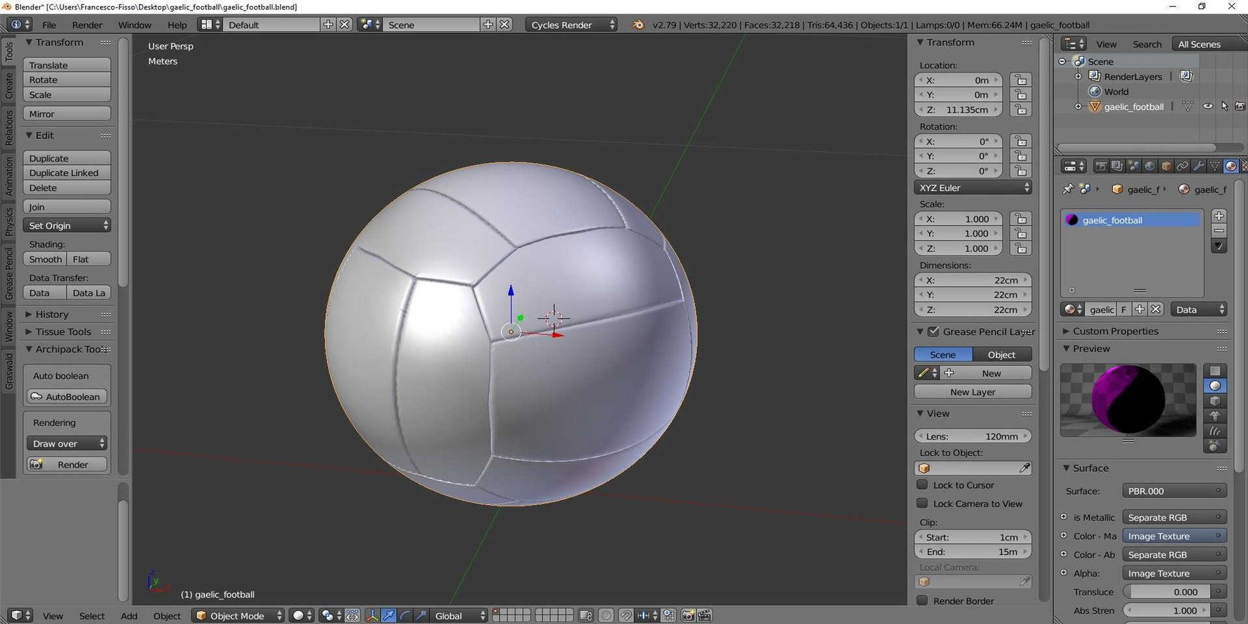The width and height of the screenshot is (1248, 624).
Task: Unlink the gaelic material with X
Action: click(x=1156, y=309)
